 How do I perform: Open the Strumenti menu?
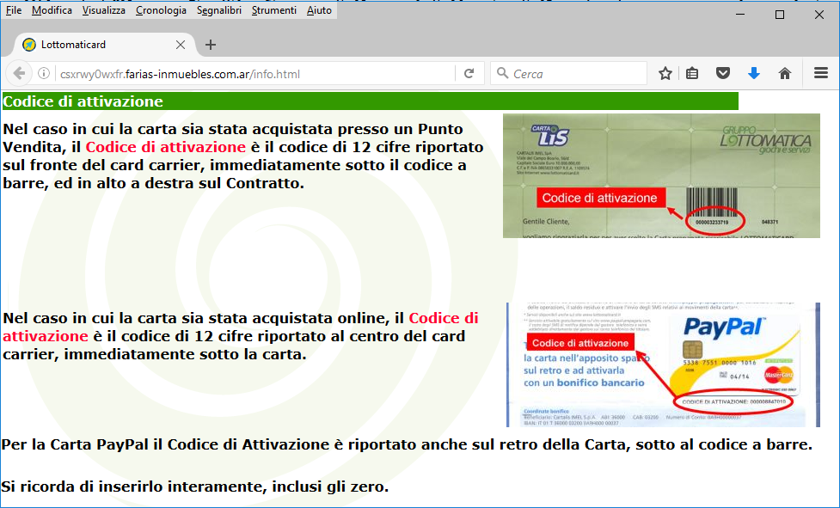pyautogui.click(x=273, y=10)
